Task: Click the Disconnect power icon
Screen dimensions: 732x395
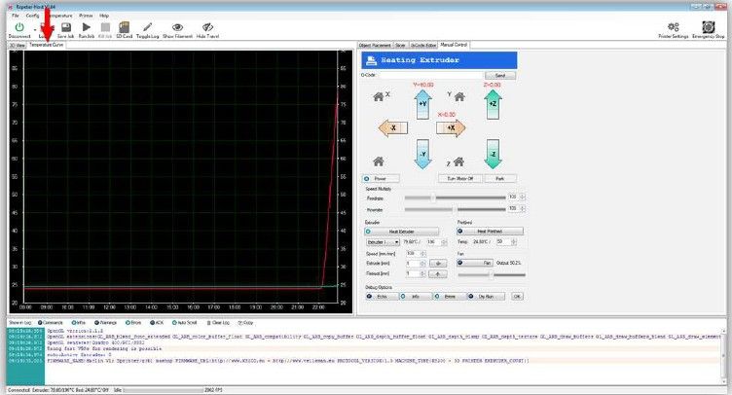Action: (x=18, y=27)
